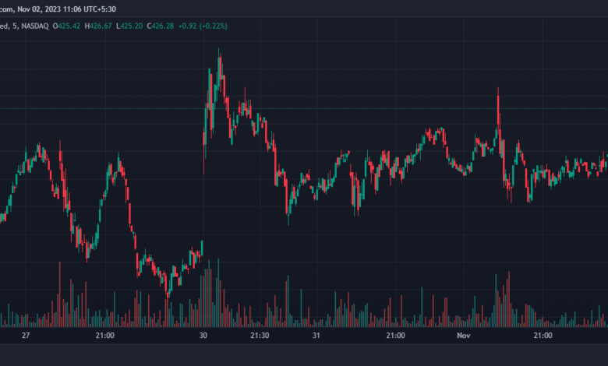
Task: Click the dotted horizontal current price line
Action: (351, 108)
